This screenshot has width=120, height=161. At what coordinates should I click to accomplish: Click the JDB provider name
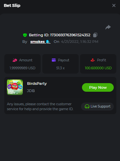pyautogui.click(x=31, y=91)
